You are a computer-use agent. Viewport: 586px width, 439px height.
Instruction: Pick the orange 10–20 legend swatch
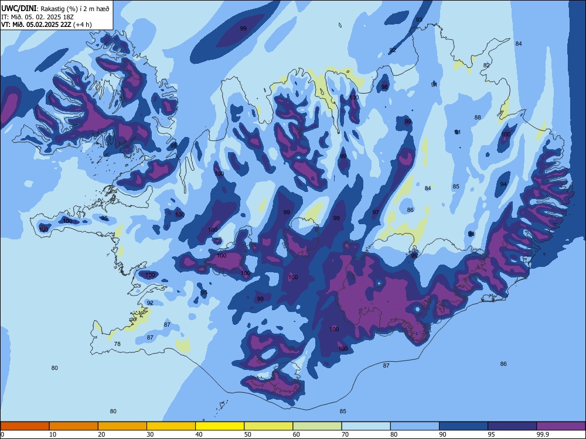click(74, 426)
